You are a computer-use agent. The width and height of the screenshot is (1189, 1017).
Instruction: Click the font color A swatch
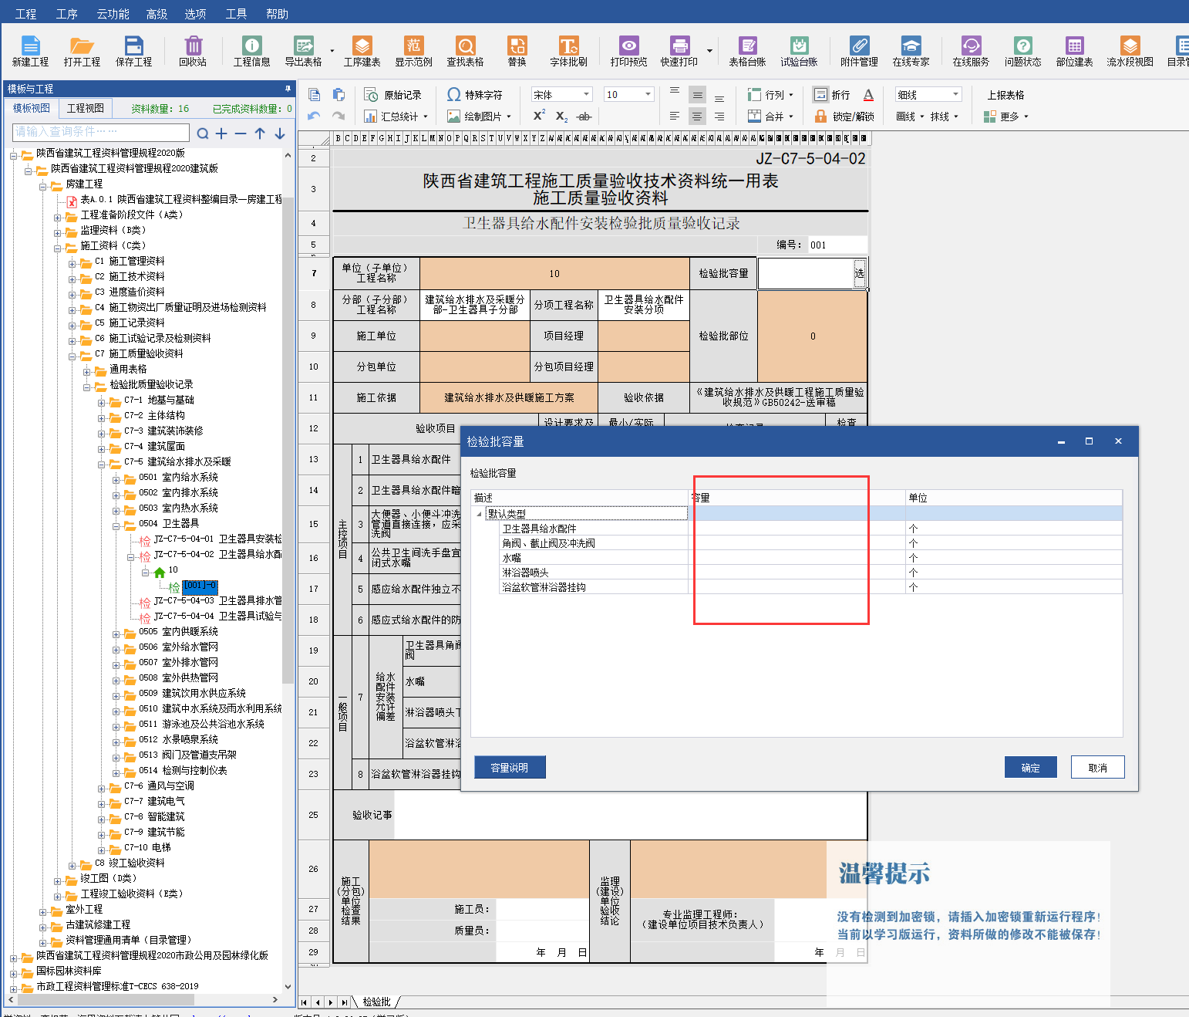pos(868,94)
